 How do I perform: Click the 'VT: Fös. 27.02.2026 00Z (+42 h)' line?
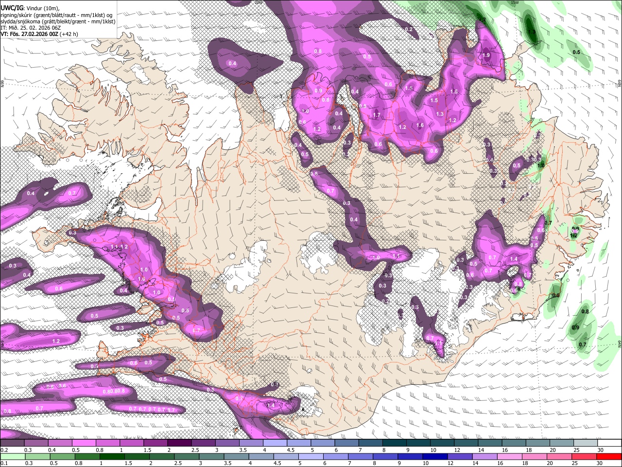[x=39, y=34]
